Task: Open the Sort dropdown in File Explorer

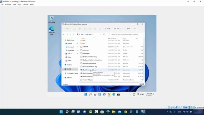Action: pyautogui.click(x=108, y=29)
